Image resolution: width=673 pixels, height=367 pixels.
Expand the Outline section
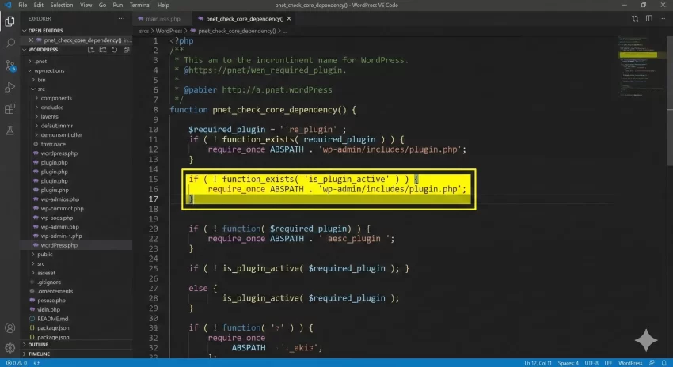38,345
